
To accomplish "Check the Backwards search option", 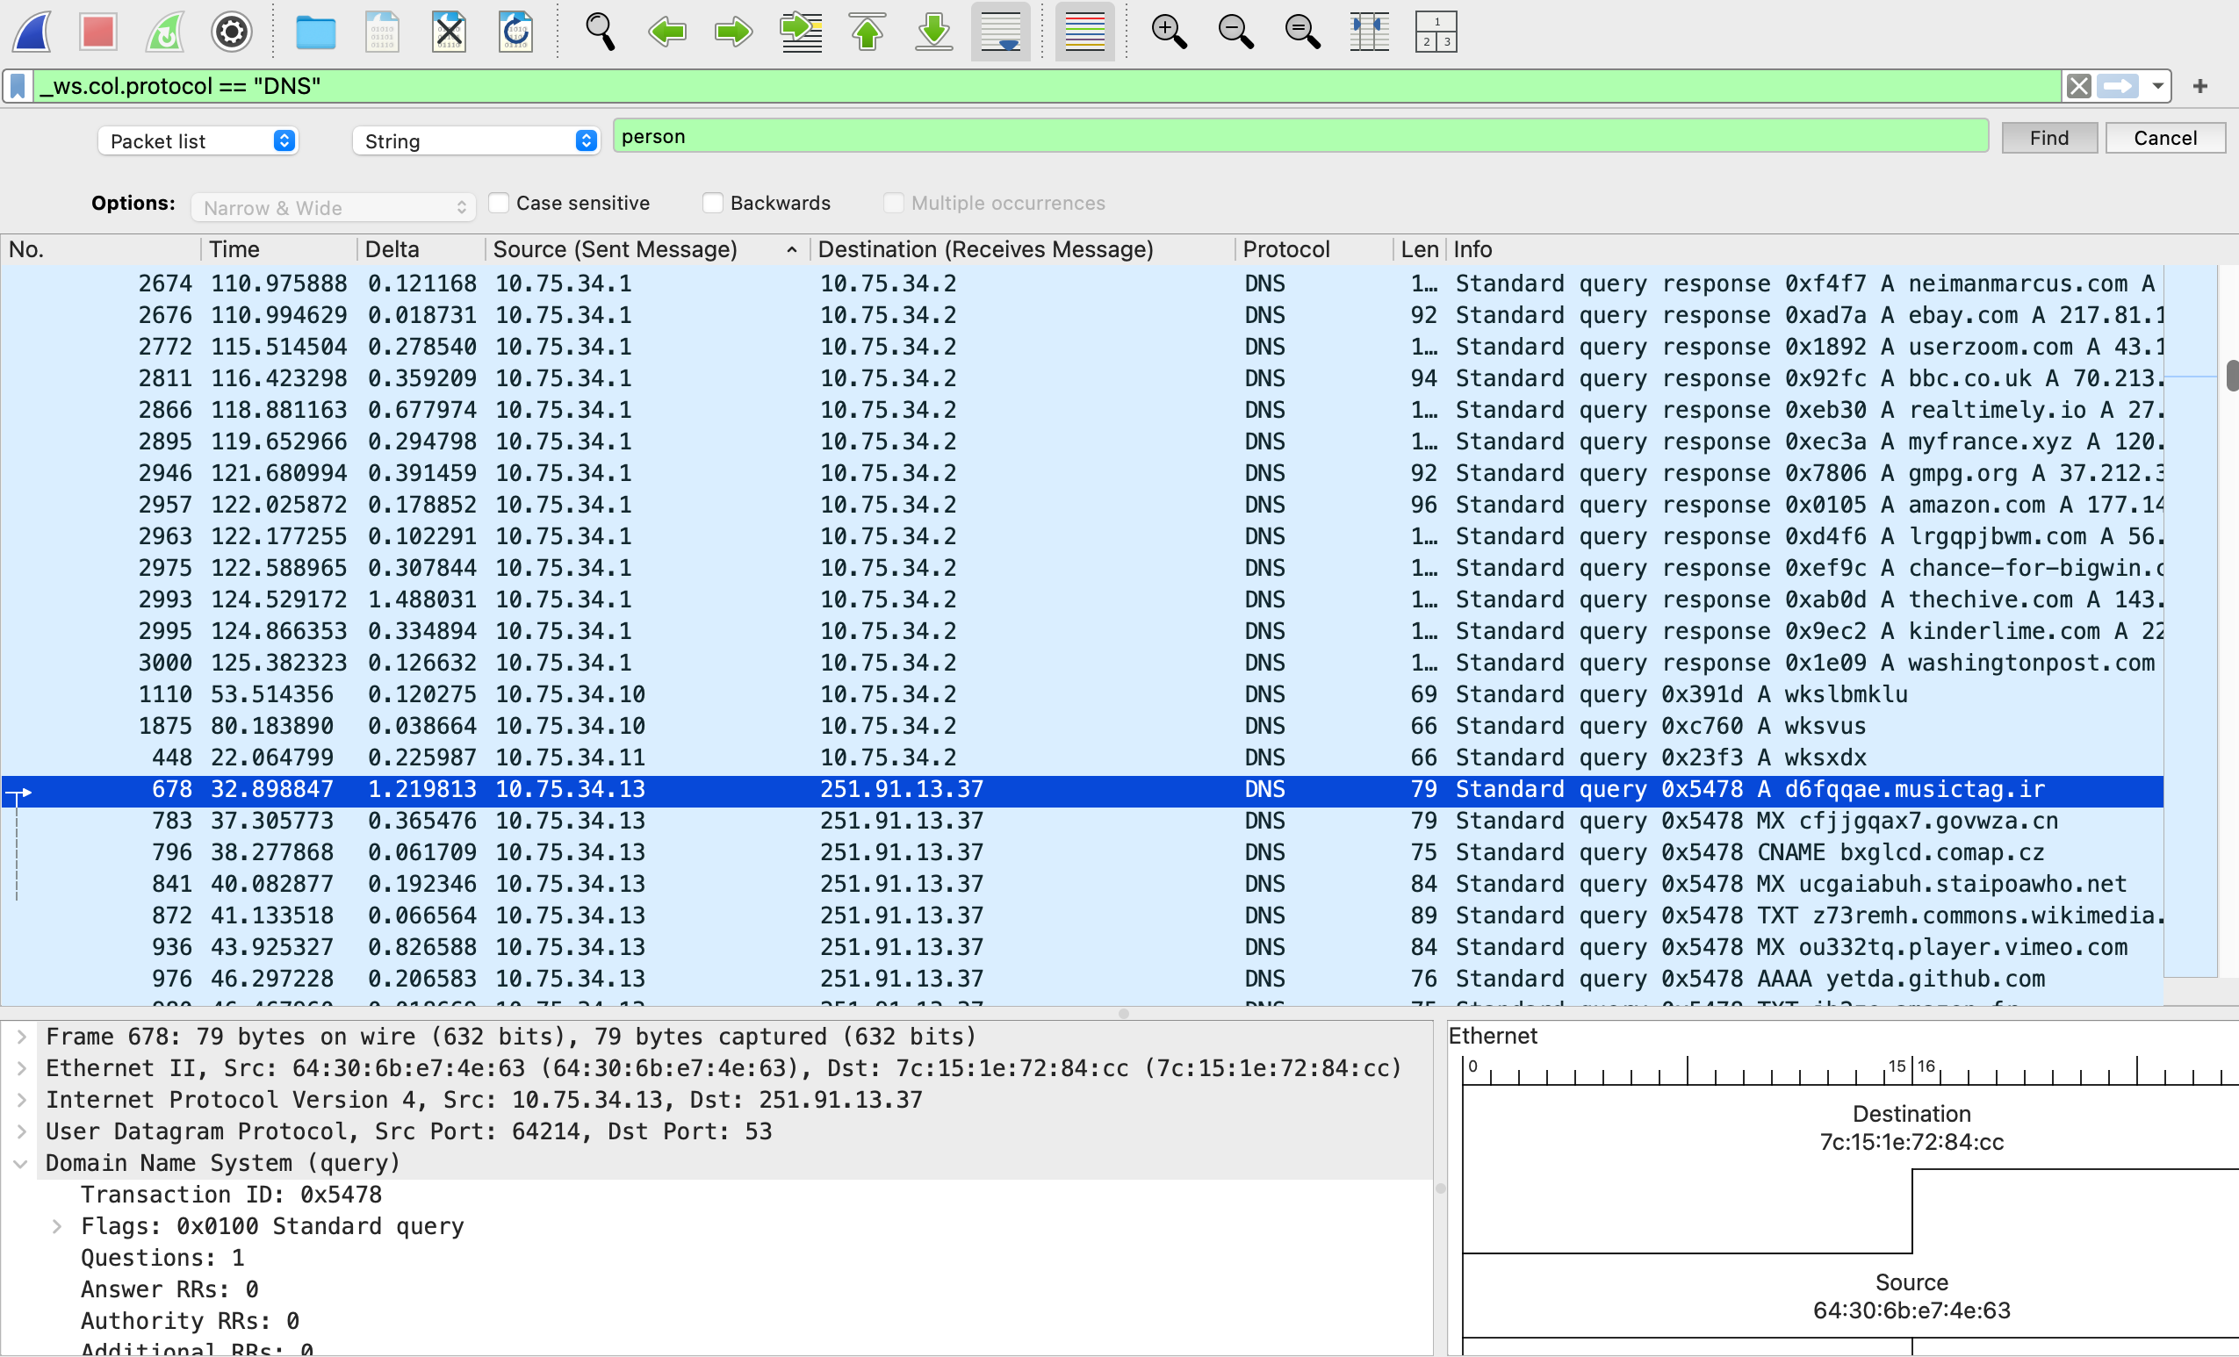I will [713, 203].
